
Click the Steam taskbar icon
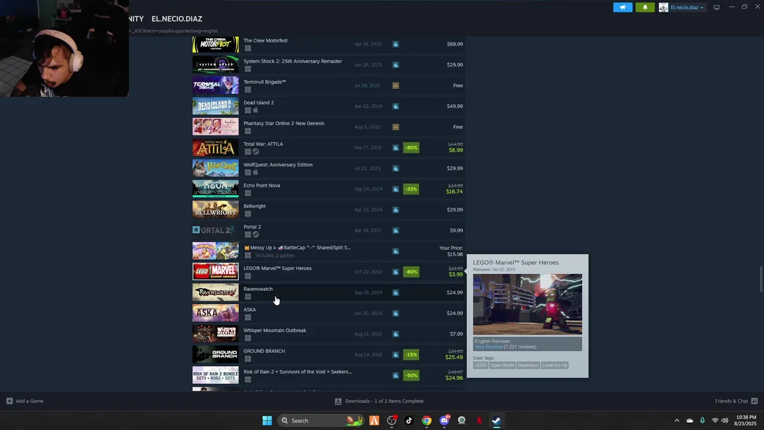click(496, 420)
